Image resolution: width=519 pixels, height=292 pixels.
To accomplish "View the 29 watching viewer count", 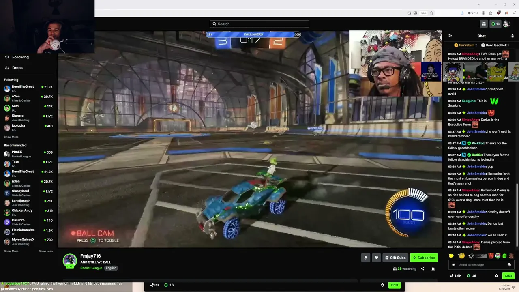I will tap(405, 268).
